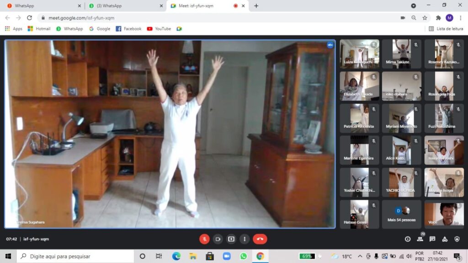Viewport: 468px width, 263px height.
Task: Toggle the camera off in Meet
Action: click(218, 239)
